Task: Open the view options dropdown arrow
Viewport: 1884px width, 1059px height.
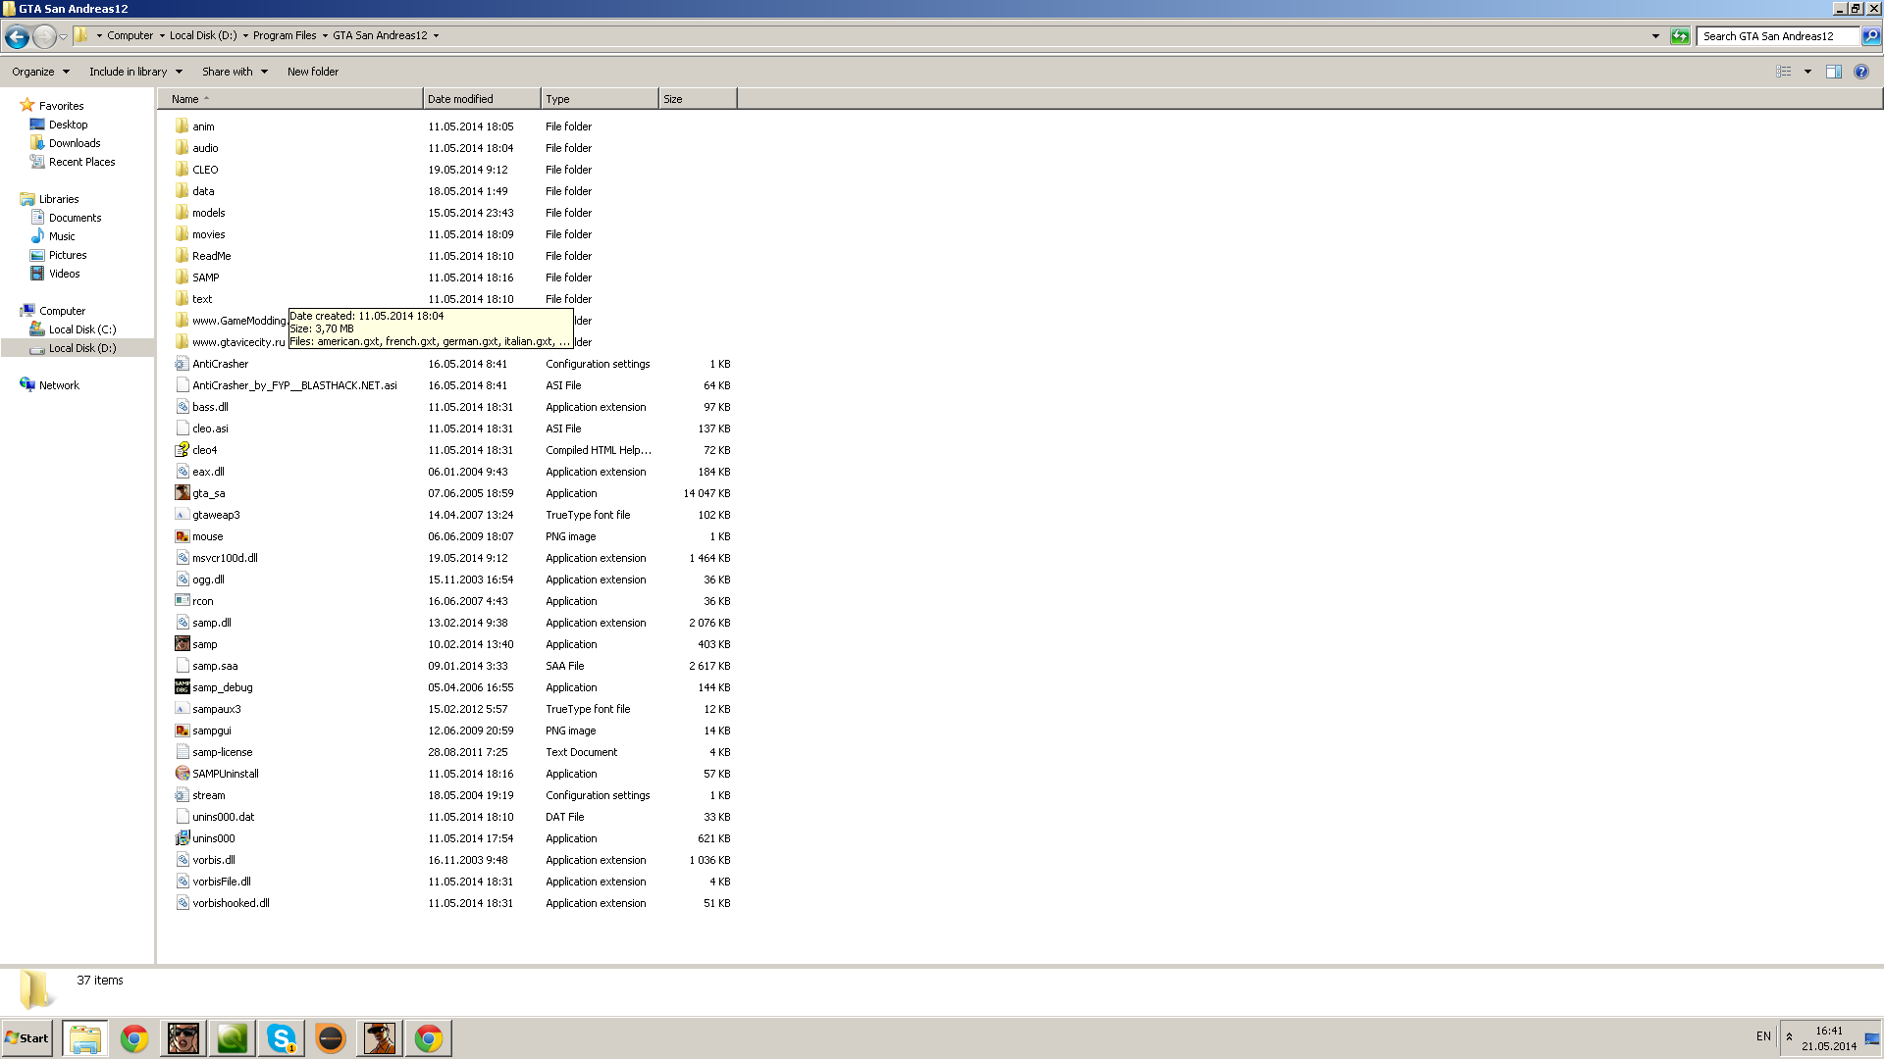Action: 1807,72
